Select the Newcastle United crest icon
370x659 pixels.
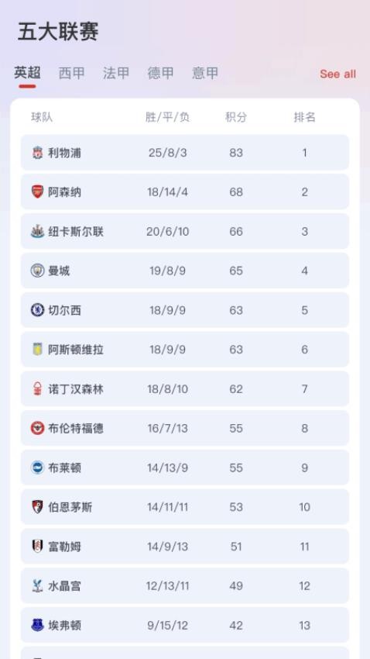tap(37, 232)
